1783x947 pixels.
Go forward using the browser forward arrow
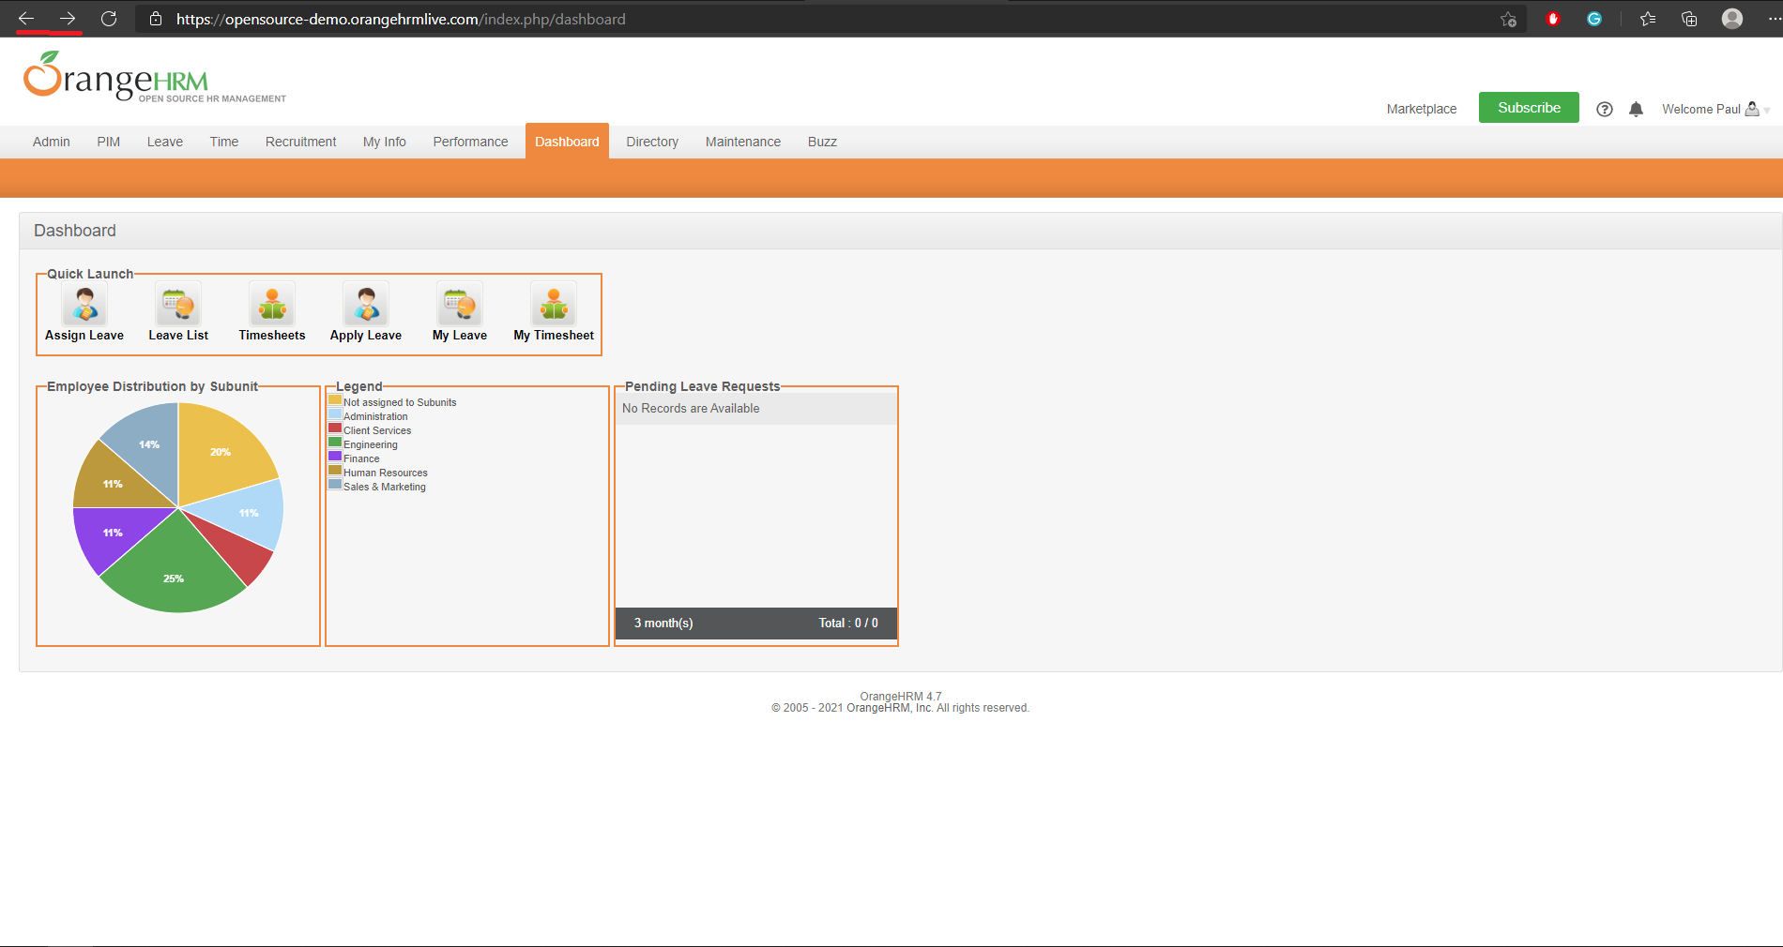[x=68, y=19]
